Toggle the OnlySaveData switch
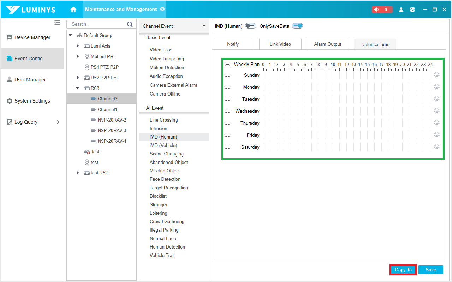Viewport: 452px width, 282px height. pos(297,26)
